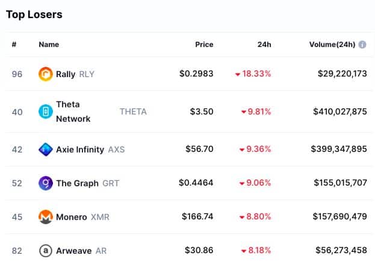Open the Theta Network name link
375x264 pixels.
click(73, 112)
